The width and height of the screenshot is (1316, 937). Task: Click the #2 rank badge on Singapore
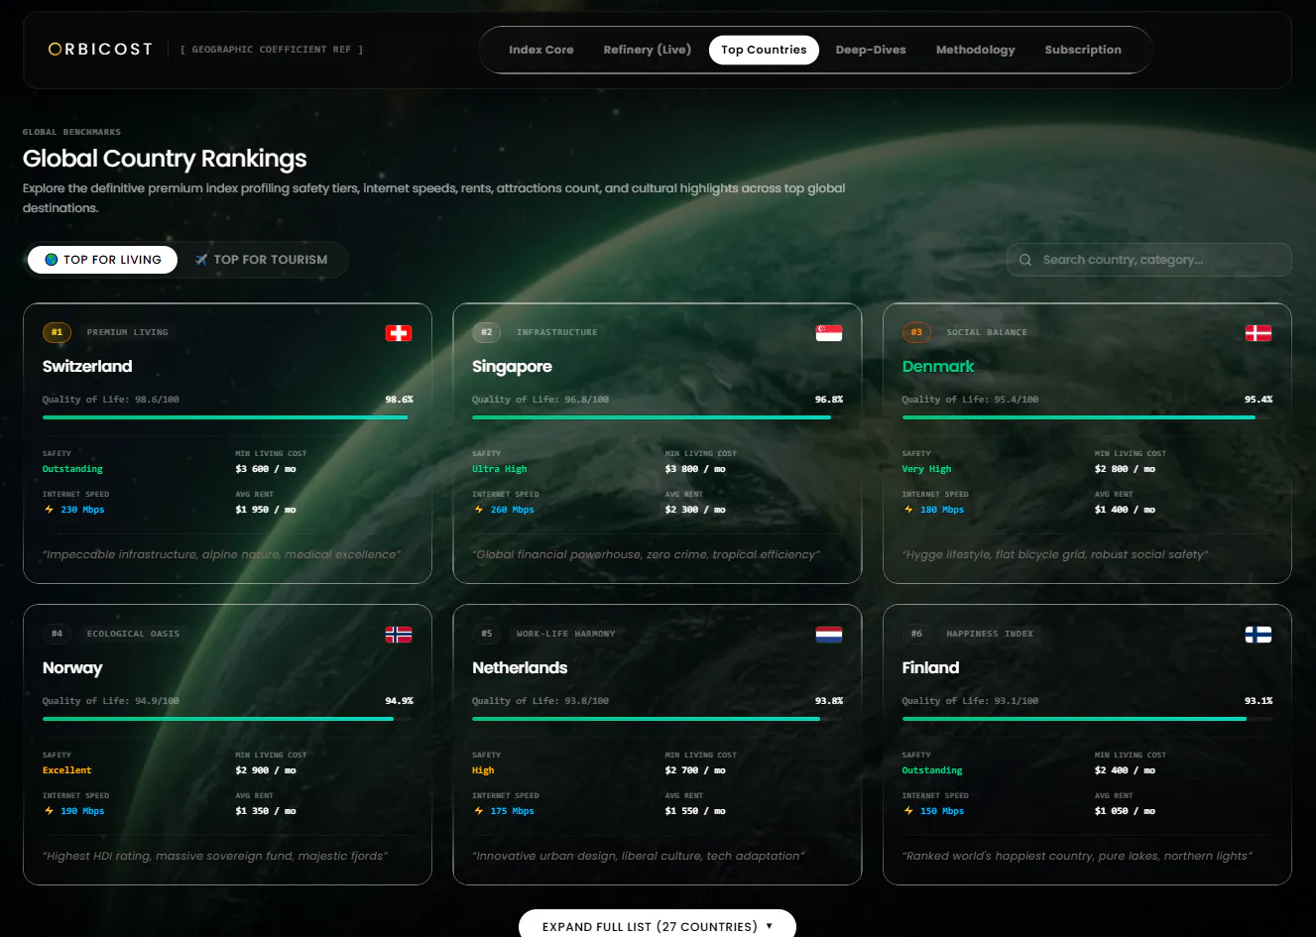(486, 332)
